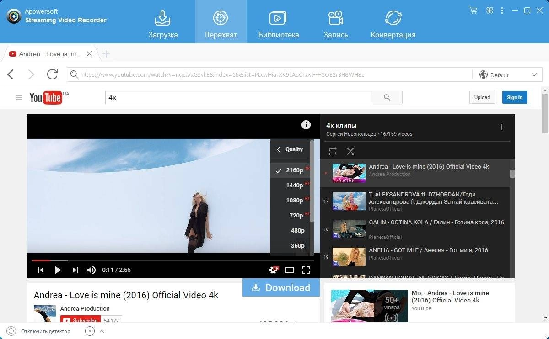The width and height of the screenshot is (549, 339).
Task: Click Отключить детектор to disable detector
Action: coord(39,331)
